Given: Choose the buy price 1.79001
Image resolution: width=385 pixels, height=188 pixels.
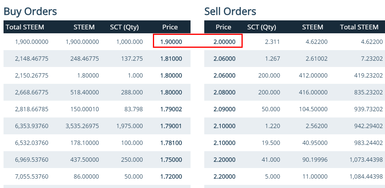Looking at the screenshot, I should (x=171, y=126).
